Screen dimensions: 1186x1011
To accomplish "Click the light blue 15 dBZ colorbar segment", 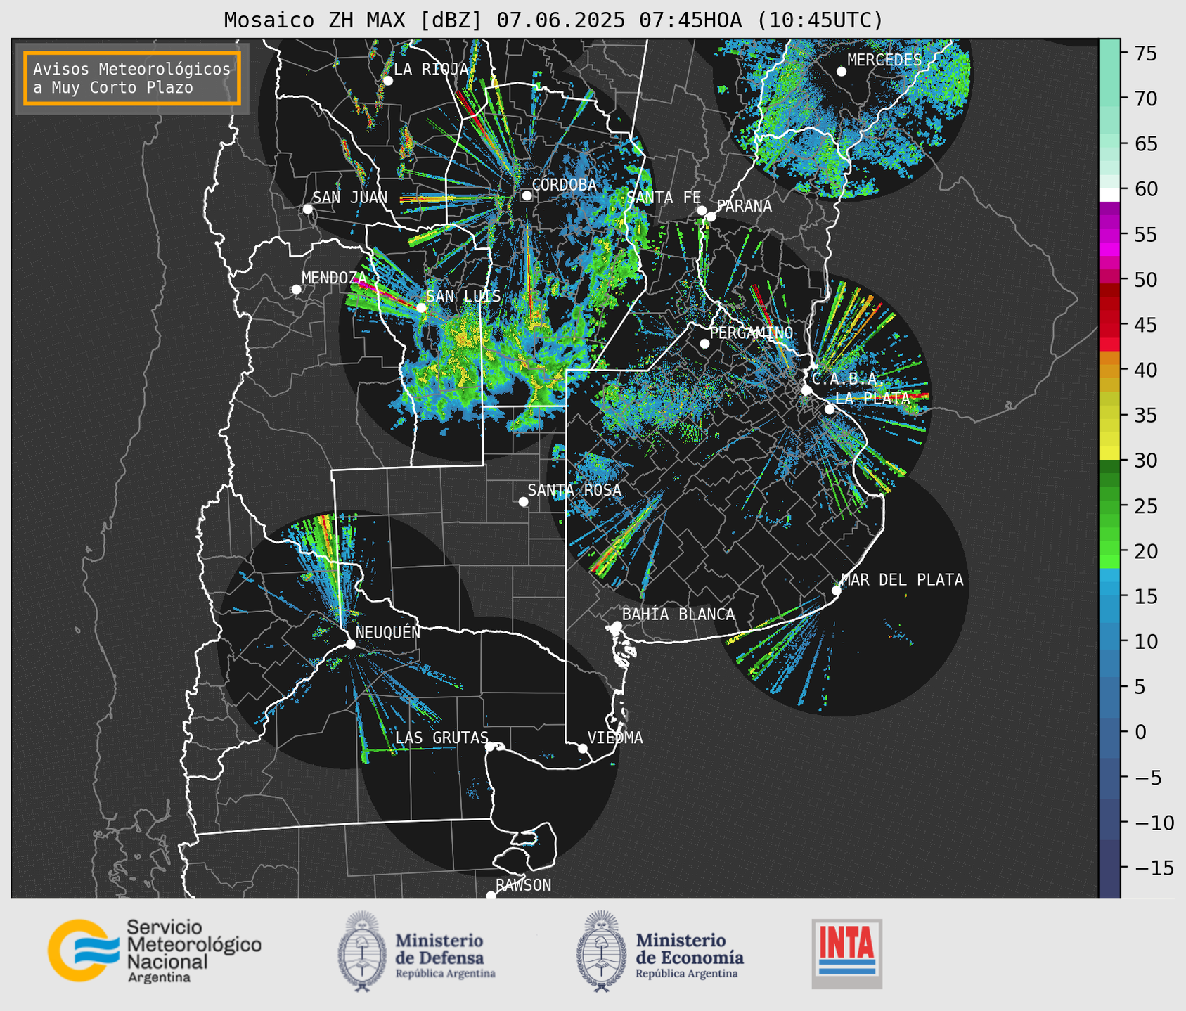I will tap(1109, 590).
